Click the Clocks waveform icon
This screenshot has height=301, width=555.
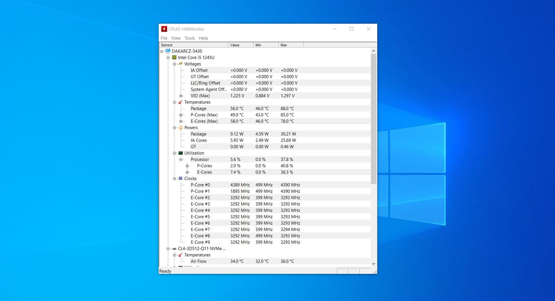[181, 179]
